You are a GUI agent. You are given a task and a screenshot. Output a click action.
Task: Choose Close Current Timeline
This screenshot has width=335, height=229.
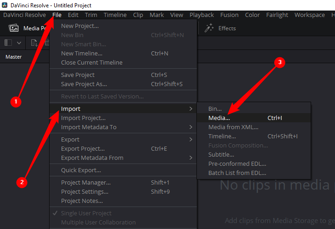(123, 62)
